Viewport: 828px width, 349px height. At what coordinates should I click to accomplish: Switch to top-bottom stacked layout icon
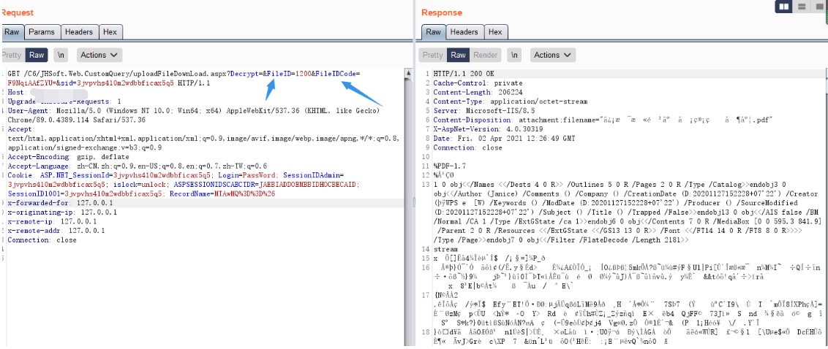pyautogui.click(x=802, y=7)
